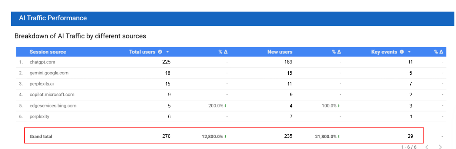Click the 1 - 6 / 6 pagination text
This screenshot has width=456, height=149.
pyautogui.click(x=409, y=147)
